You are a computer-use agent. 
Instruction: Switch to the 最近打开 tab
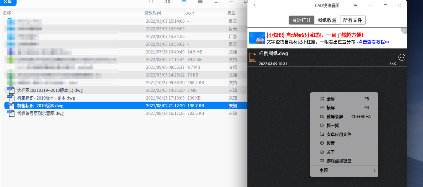[302, 20]
